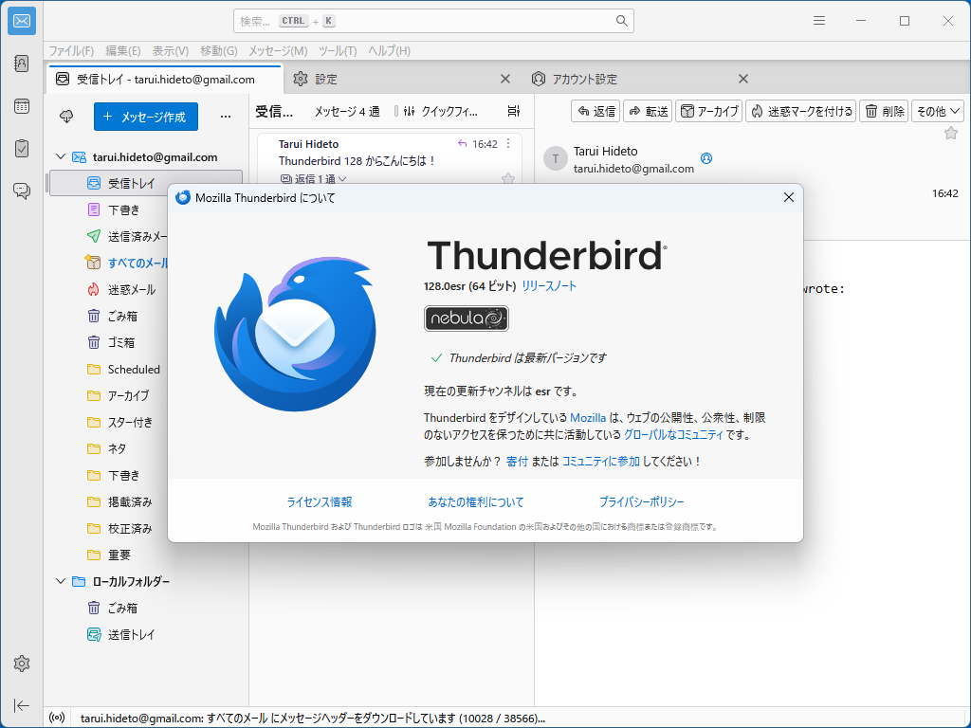Click the リリースノート link in the About dialog
Screen dimensions: 971x728
(x=548, y=284)
